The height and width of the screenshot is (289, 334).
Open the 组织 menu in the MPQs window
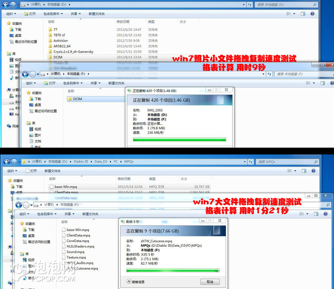point(12,171)
